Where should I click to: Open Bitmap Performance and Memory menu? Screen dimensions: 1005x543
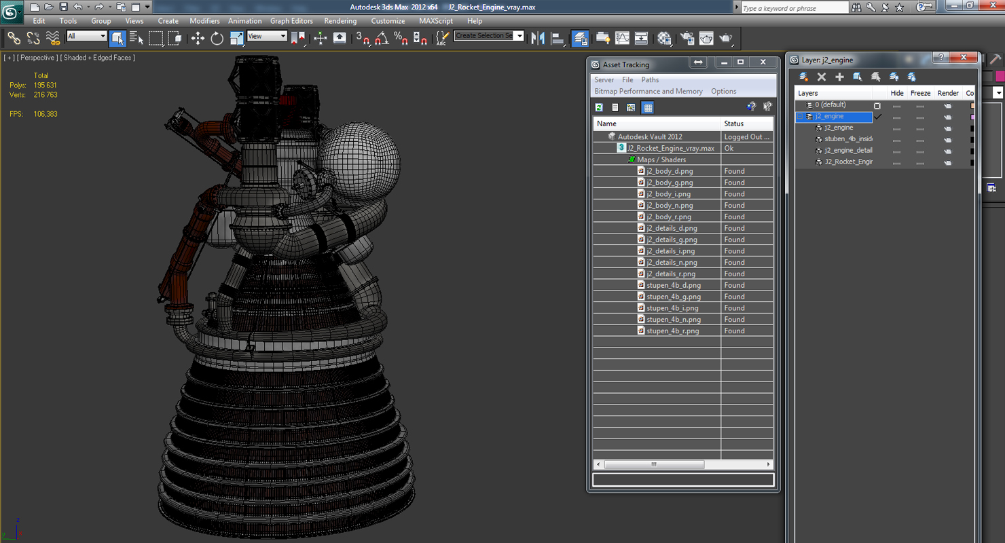[648, 92]
